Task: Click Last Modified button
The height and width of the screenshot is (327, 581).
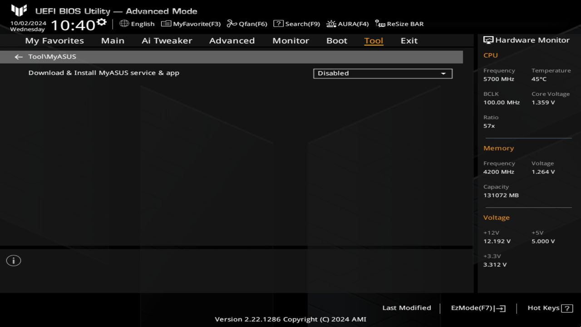Action: pyautogui.click(x=407, y=308)
